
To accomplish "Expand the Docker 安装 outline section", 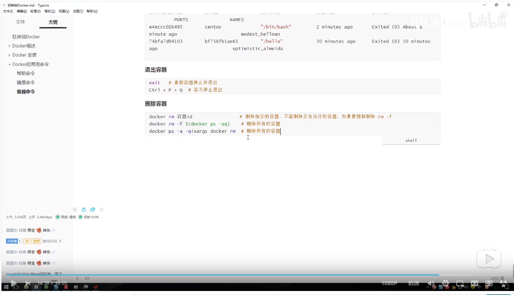I will coord(9,55).
